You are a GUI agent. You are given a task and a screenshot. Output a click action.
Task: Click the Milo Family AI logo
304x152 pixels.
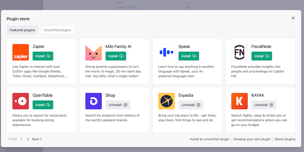[x=94, y=52]
